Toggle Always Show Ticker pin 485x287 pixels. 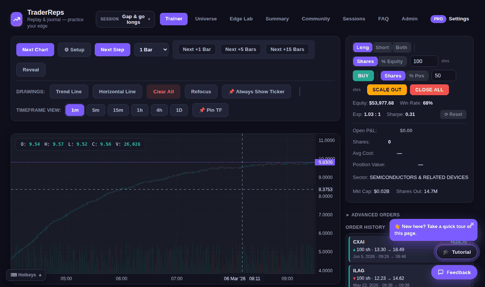[x=257, y=92]
